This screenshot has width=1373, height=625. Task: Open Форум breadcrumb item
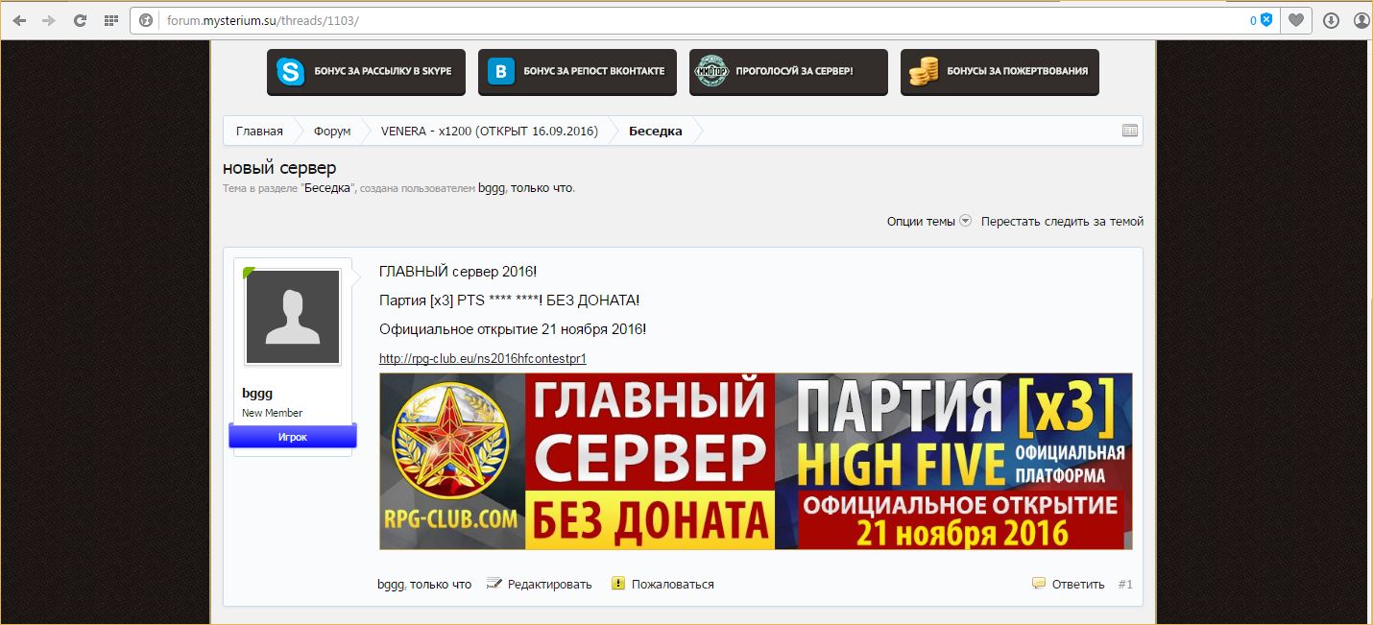click(x=332, y=132)
